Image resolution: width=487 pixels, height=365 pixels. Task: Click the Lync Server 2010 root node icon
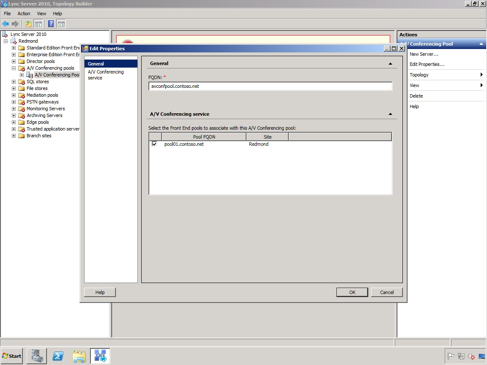(5, 34)
